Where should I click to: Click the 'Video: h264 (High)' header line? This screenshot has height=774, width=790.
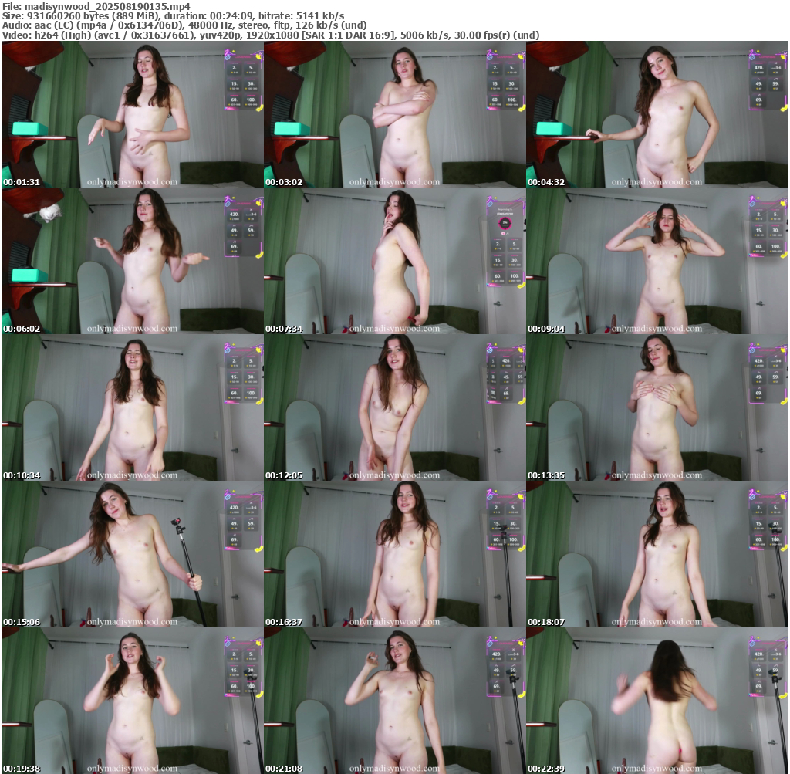(x=271, y=35)
